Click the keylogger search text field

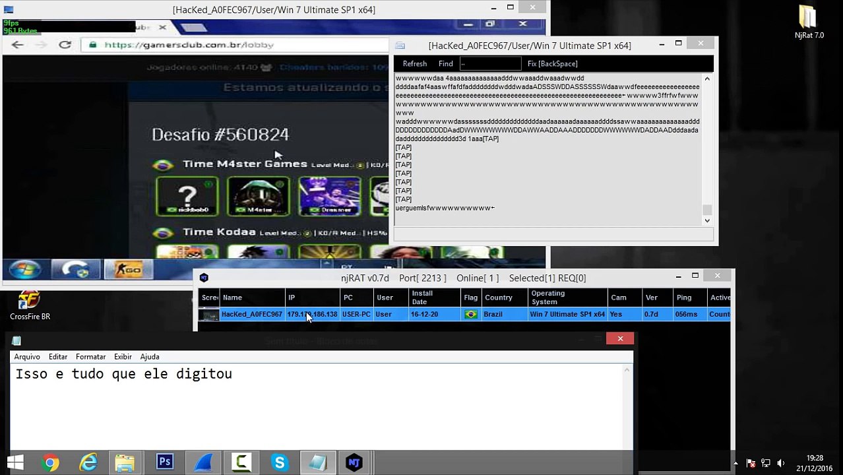coord(490,64)
